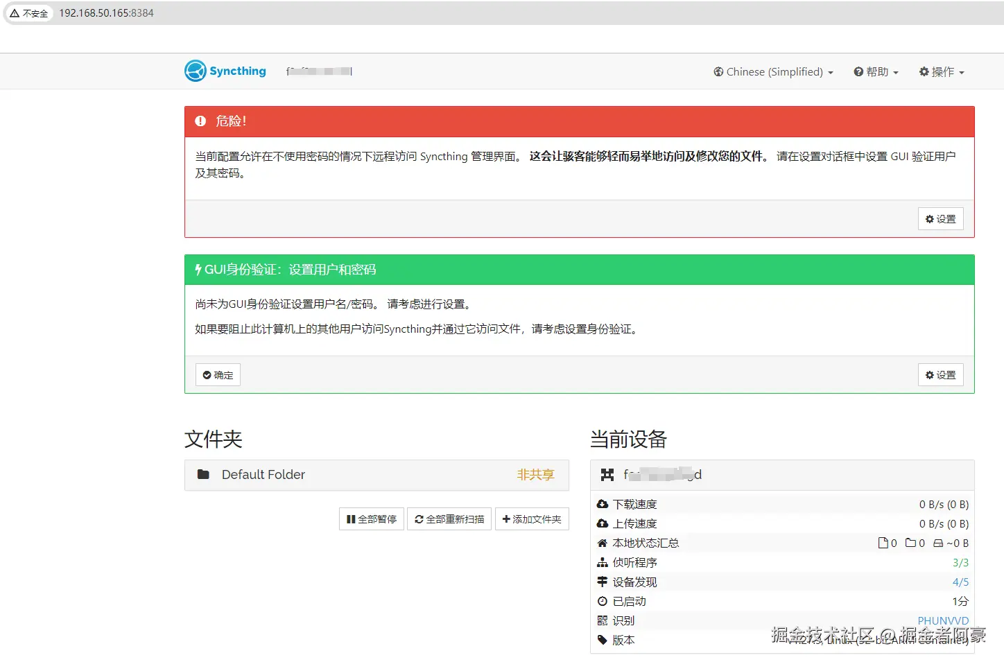
Task: Click the lightning bolt icon in GUI身份验证 header
Action: coord(198,270)
